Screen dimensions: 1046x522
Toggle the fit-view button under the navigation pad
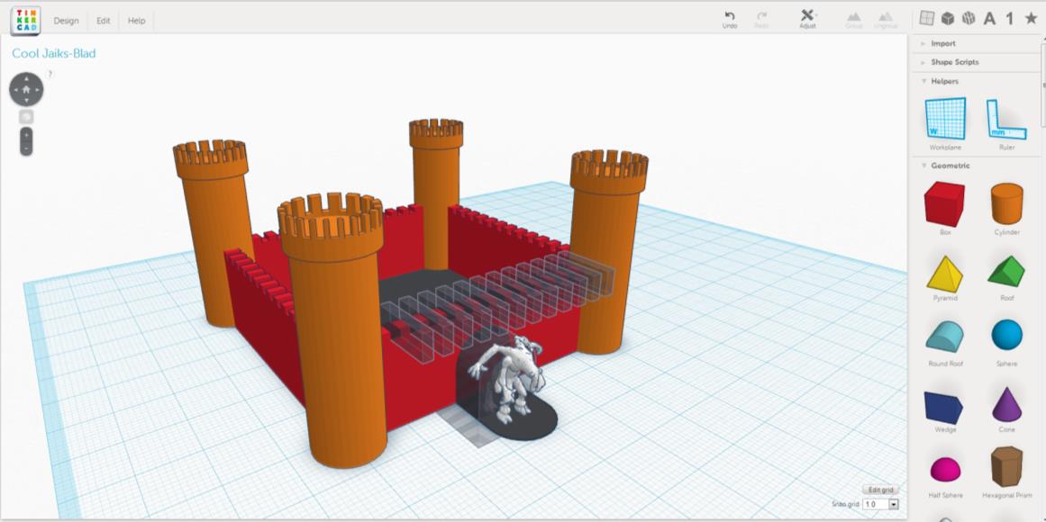tap(26, 116)
